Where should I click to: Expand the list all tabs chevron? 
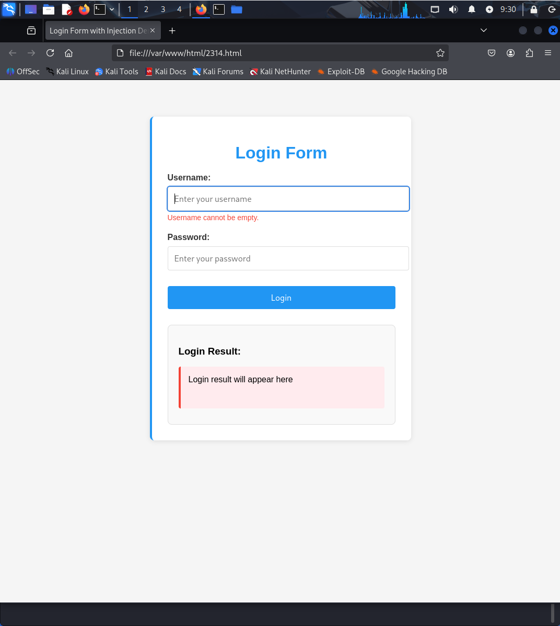(483, 30)
